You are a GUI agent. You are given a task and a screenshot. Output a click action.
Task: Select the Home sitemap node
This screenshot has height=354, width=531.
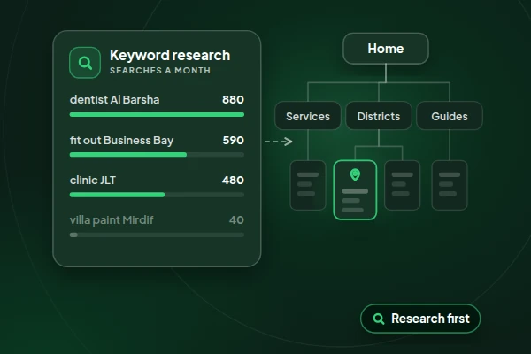tap(386, 49)
